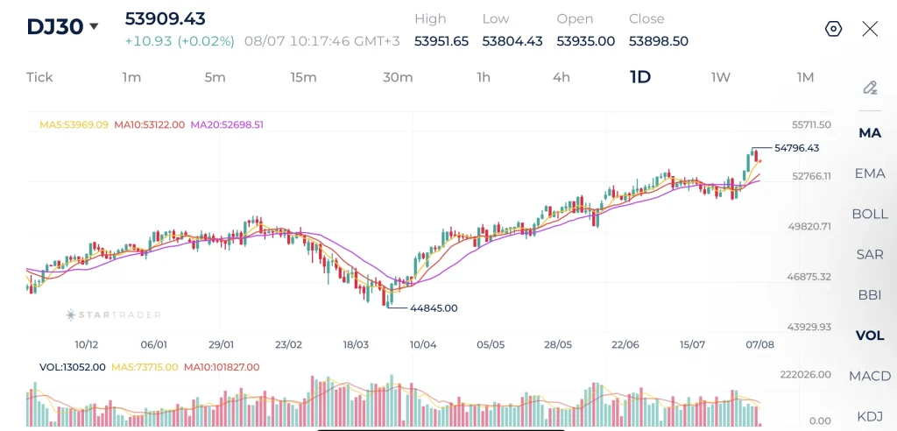Click the DJ30 symbol name
This screenshot has width=897, height=431.
point(55,26)
